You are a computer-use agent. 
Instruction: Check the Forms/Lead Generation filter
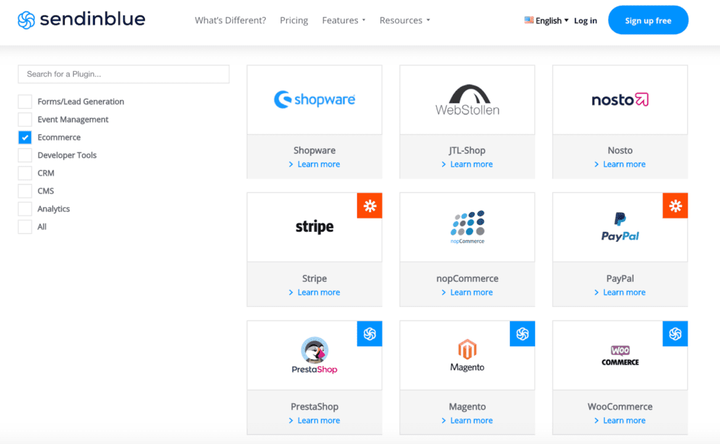click(25, 101)
